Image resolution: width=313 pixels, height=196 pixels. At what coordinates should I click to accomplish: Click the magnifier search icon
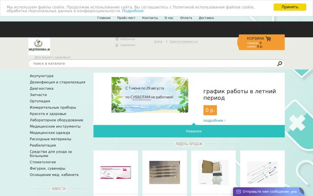pos(280,64)
